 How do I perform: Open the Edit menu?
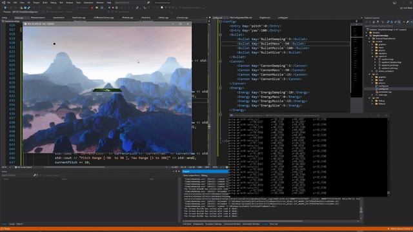pyautogui.click(x=15, y=3)
